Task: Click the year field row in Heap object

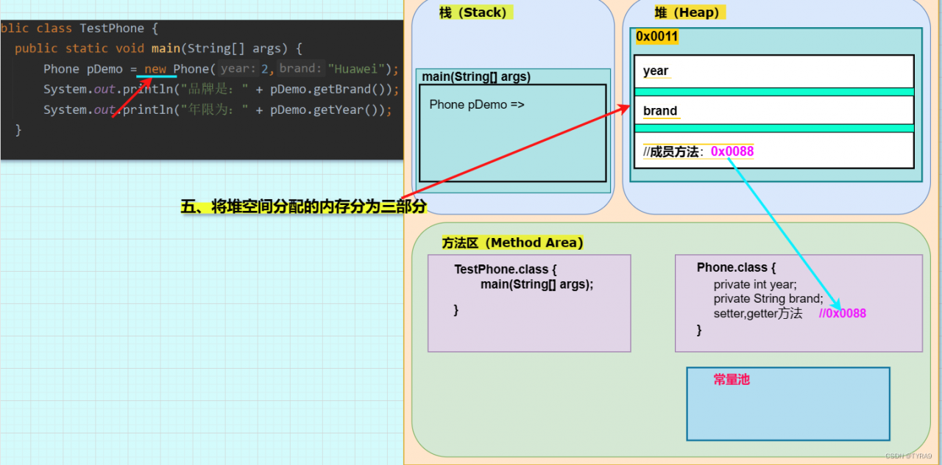Action: coord(774,71)
